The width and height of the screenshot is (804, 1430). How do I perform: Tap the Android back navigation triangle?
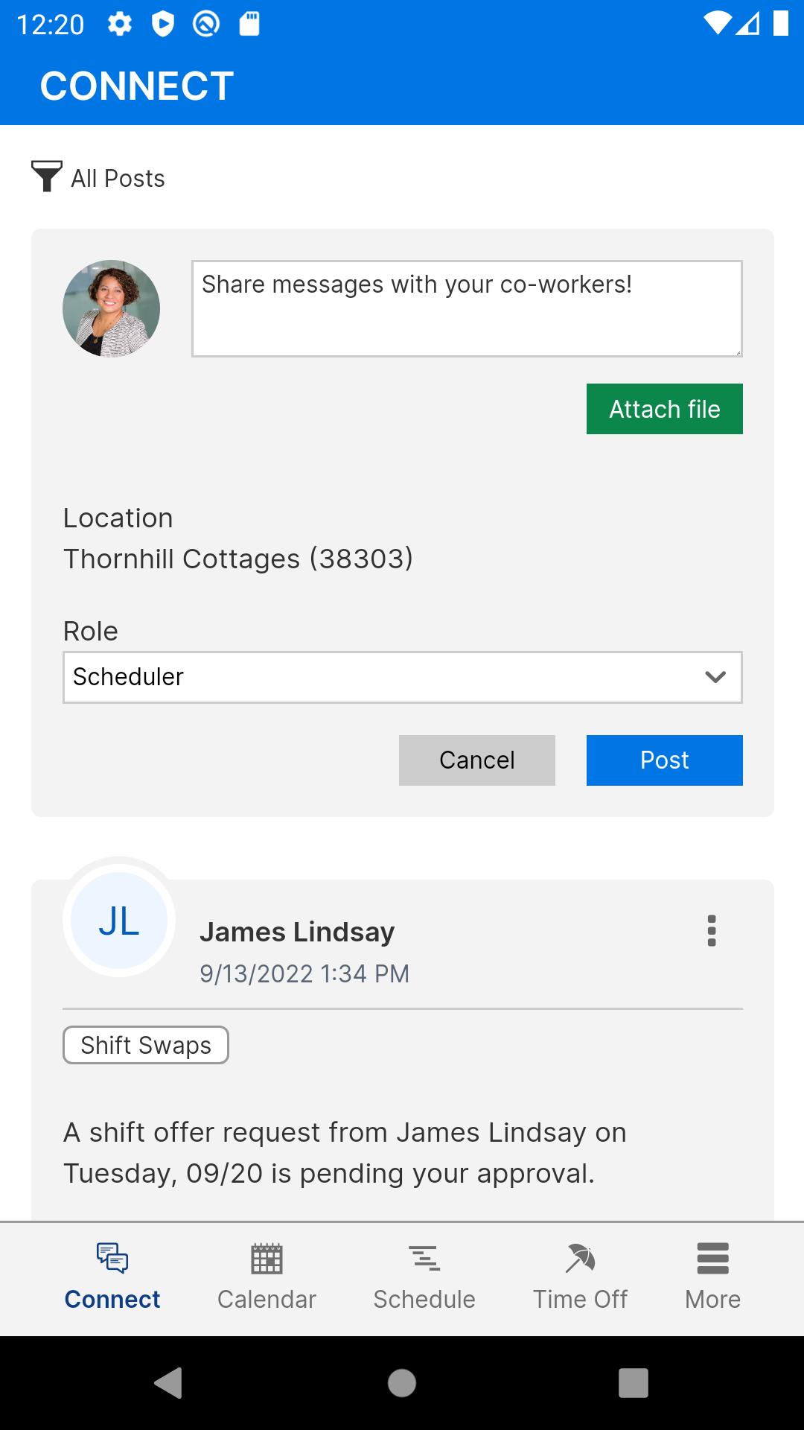point(169,1383)
